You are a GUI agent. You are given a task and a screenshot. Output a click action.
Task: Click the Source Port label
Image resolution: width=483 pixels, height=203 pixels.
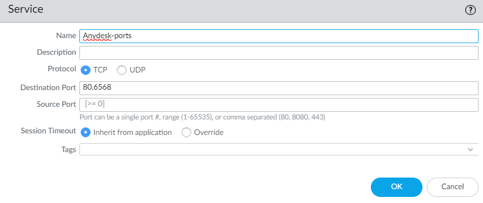click(57, 105)
